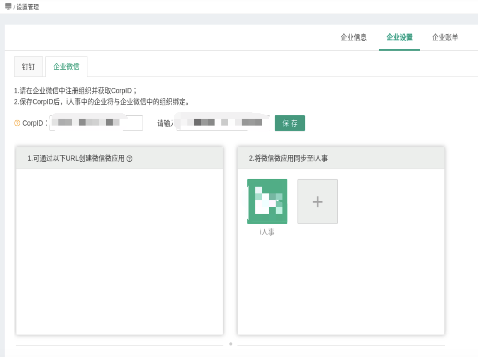
Task: Focus the CorpID input field
Action: (x=96, y=123)
